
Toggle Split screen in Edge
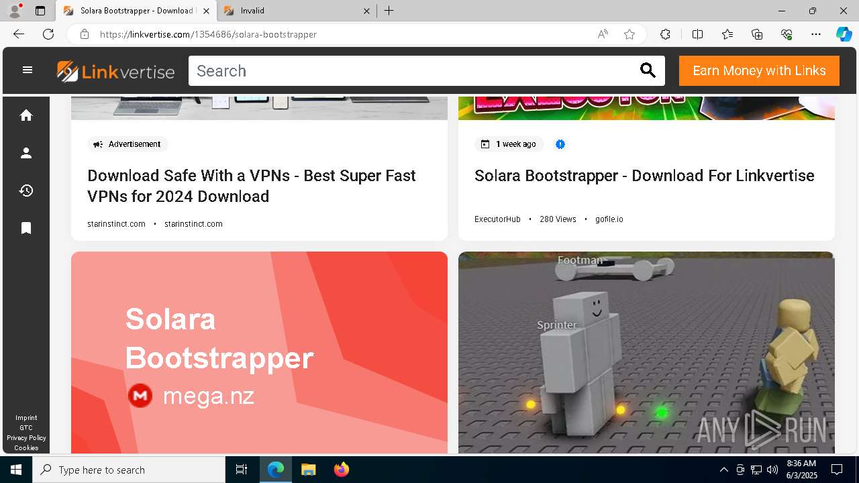[697, 34]
